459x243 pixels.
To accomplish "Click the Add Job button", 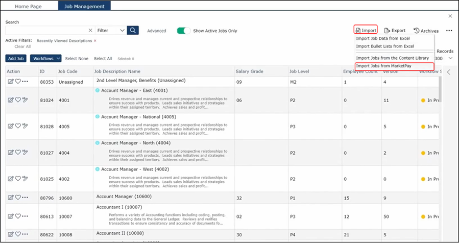I will coord(16,59).
